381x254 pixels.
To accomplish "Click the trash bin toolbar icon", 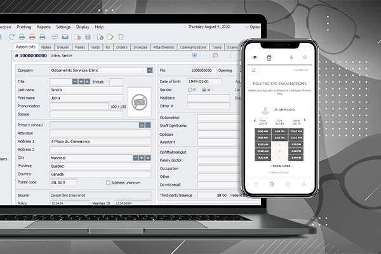I will click(121, 37).
